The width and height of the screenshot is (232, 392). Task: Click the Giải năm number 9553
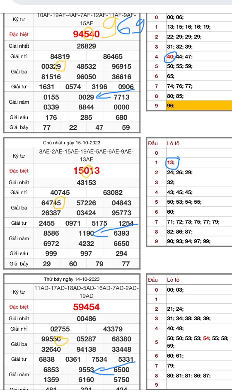86,370
